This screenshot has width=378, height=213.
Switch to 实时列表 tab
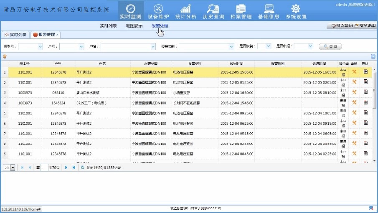pos(15,35)
